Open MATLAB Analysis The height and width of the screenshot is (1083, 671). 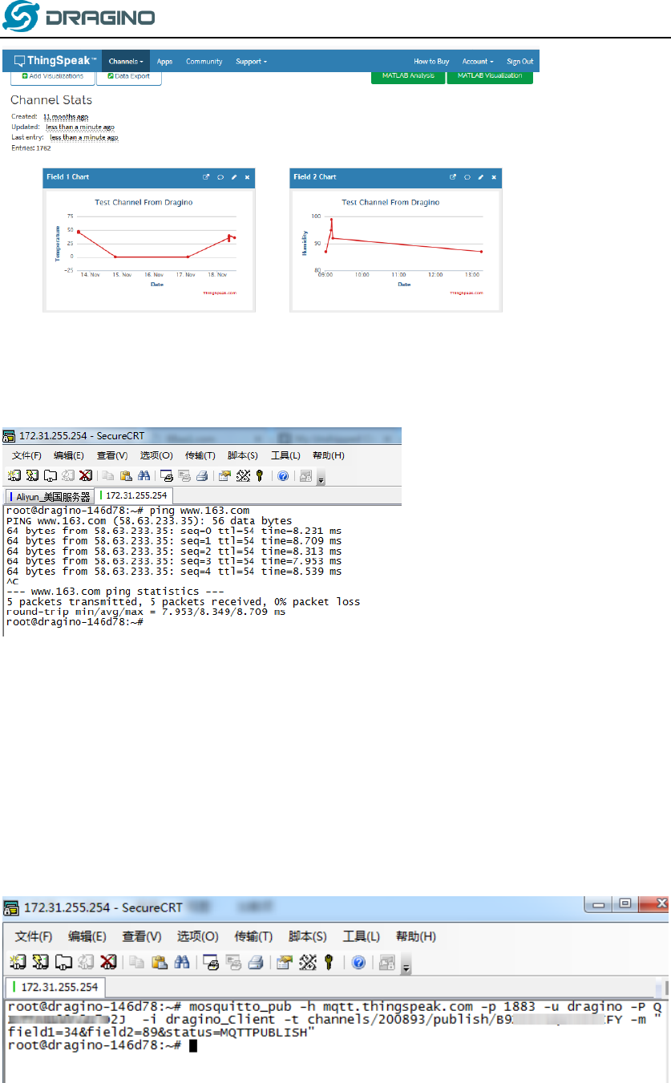[x=407, y=76]
